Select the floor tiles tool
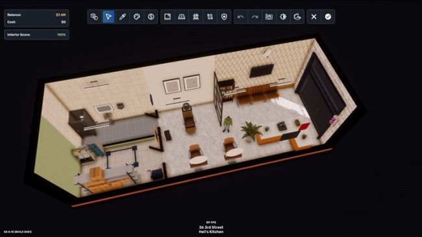422x237 pixels. [182, 17]
